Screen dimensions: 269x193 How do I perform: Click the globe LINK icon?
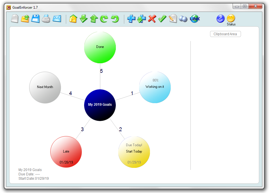pyautogui.click(x=195, y=19)
